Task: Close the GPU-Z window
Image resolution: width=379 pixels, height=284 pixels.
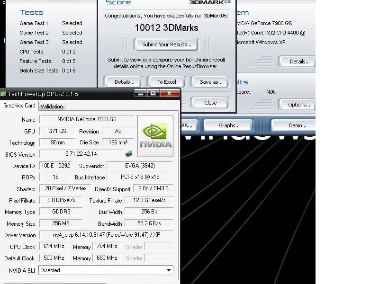Action: coord(170,93)
